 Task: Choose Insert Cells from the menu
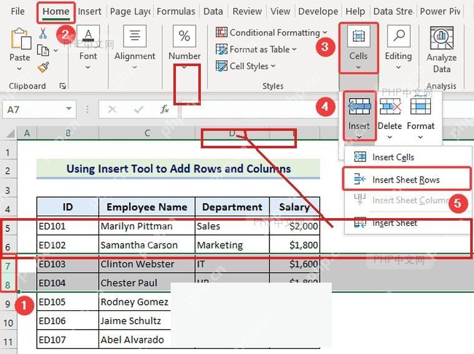click(x=408, y=157)
